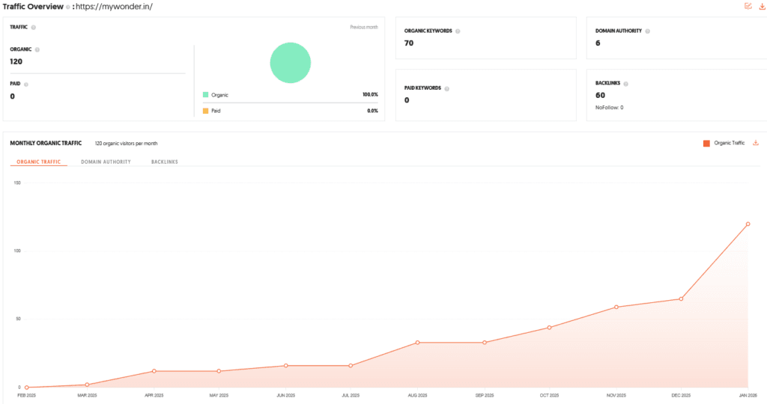767x404 pixels.
Task: Switch to the Organic Traffic tab
Action: coord(39,162)
